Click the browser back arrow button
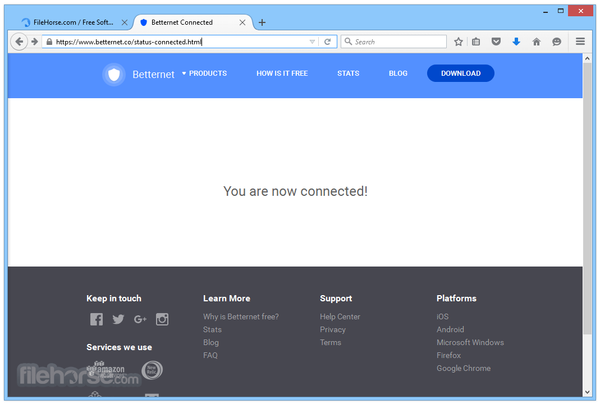600x404 pixels. [x=19, y=42]
